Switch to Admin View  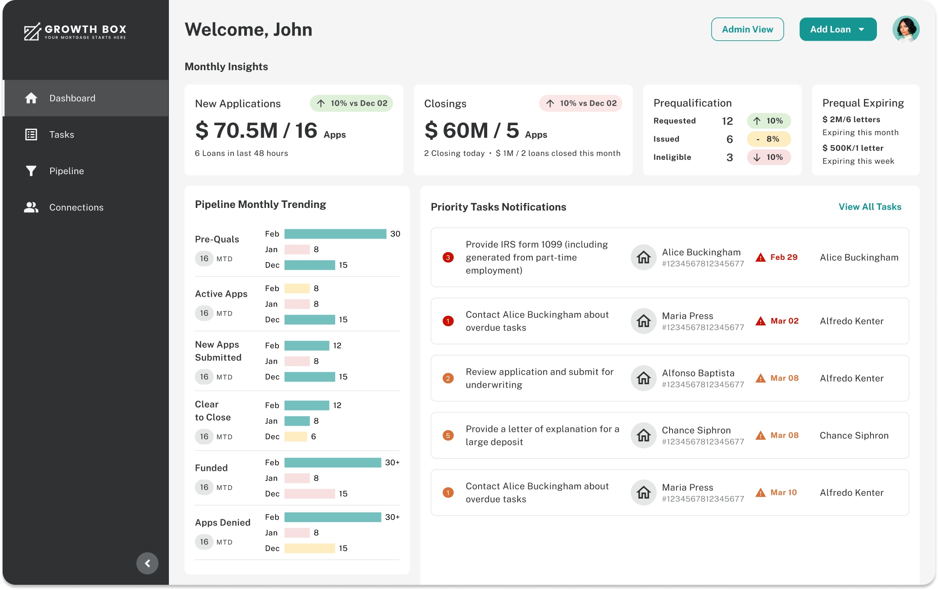coord(747,29)
